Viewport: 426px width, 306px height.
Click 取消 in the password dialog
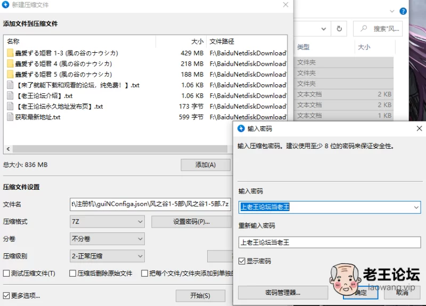402,293
